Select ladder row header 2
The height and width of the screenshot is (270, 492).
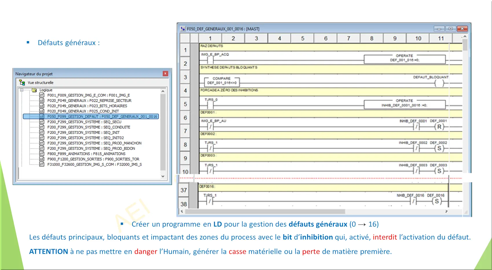coord(185,64)
